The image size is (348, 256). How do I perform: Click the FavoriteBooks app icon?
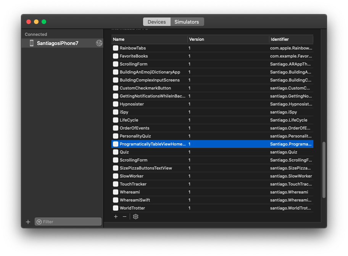pyautogui.click(x=116, y=56)
